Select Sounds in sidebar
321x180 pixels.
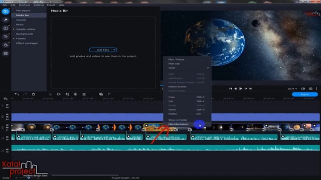21,20
